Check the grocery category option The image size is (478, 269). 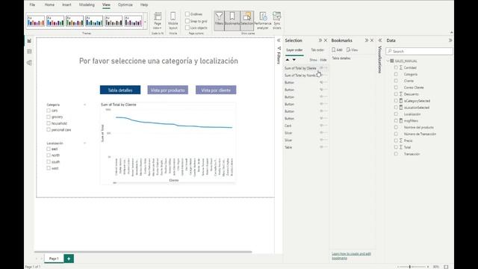tap(49, 117)
